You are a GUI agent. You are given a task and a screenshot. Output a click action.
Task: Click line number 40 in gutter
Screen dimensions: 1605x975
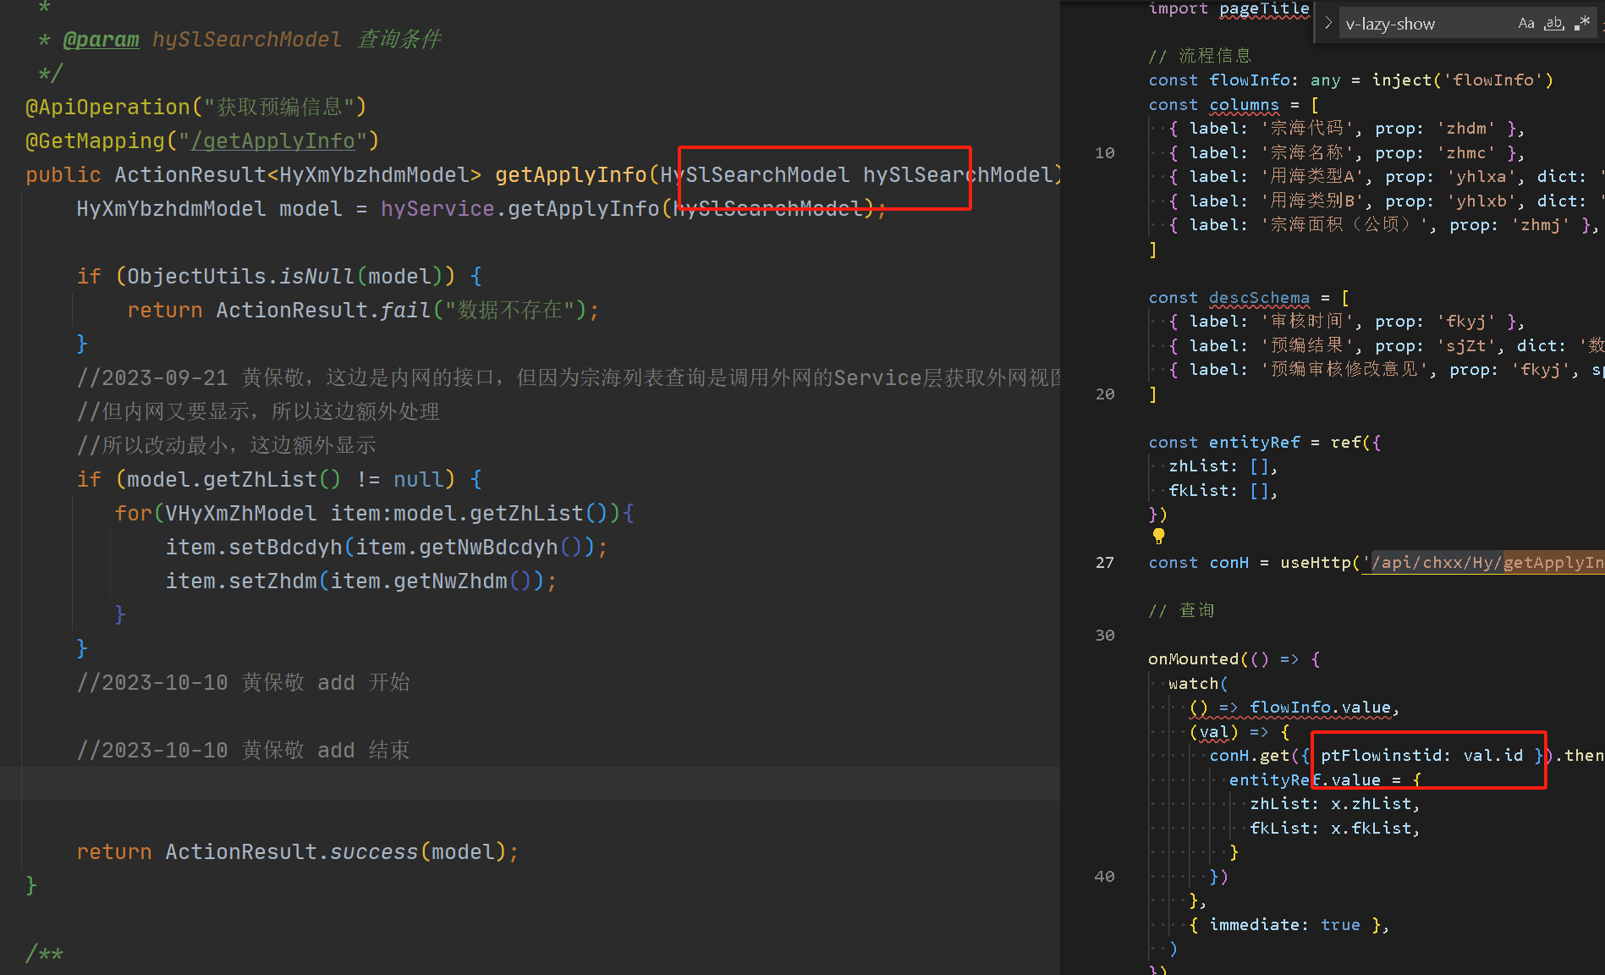point(1104,877)
